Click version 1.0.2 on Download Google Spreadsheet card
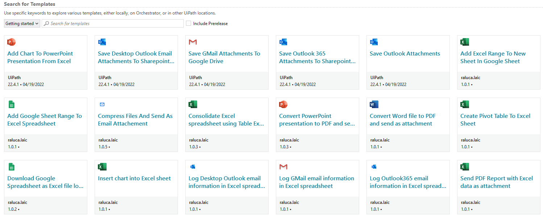This screenshot has width=543, height=222. click(14, 209)
